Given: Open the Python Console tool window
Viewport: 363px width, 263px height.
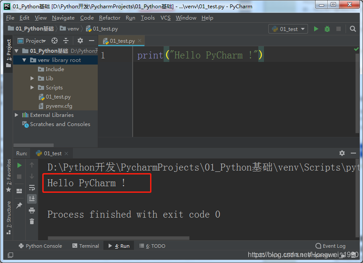Looking at the screenshot, I should point(40,246).
